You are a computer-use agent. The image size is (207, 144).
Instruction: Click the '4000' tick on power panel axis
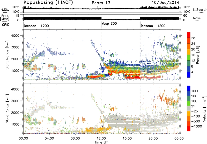pos(15,36)
